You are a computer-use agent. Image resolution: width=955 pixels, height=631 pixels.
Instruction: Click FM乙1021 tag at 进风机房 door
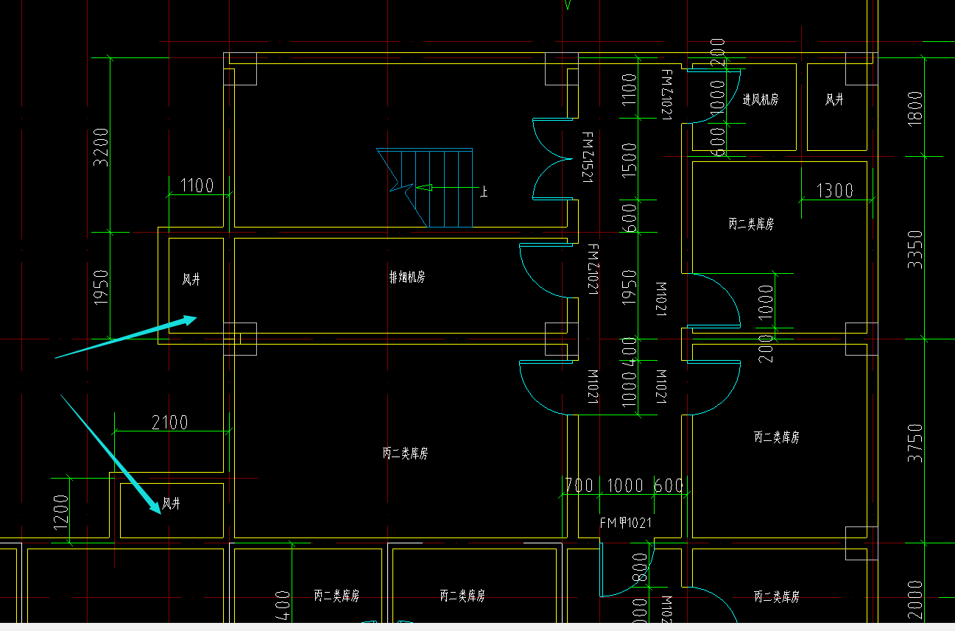click(x=666, y=95)
